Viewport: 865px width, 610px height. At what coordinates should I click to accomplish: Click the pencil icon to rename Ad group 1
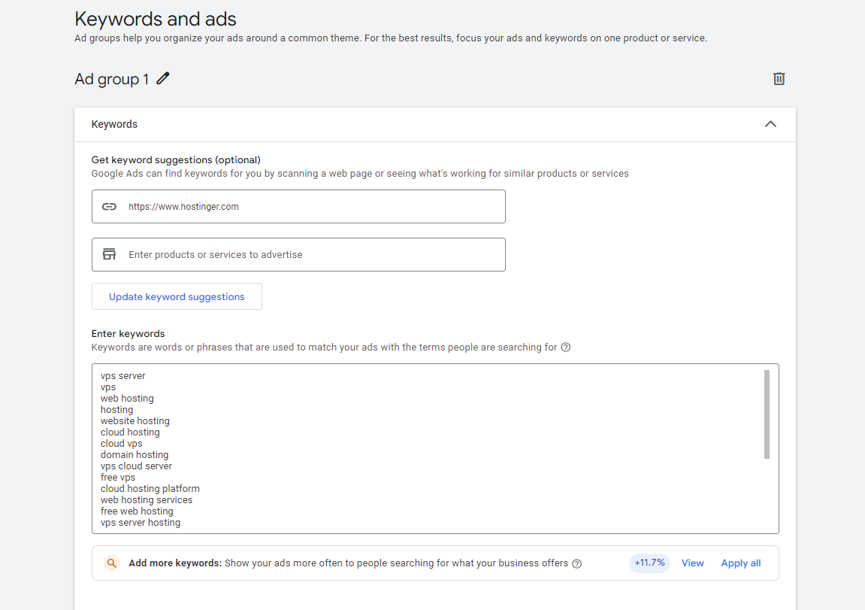(x=163, y=78)
